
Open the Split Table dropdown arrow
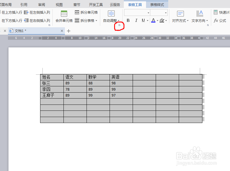pyautogui.click(x=96, y=20)
